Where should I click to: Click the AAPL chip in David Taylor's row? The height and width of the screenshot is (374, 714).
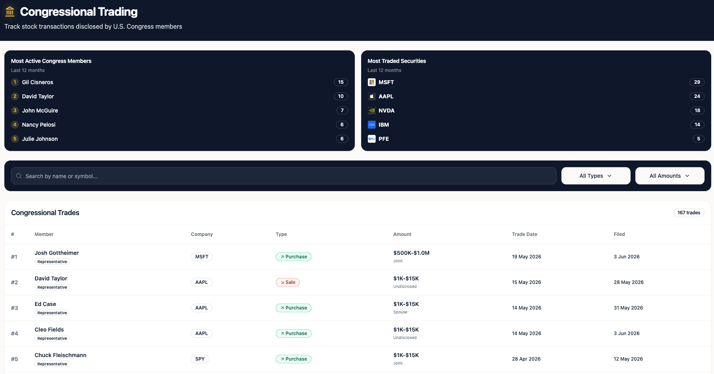tap(201, 282)
